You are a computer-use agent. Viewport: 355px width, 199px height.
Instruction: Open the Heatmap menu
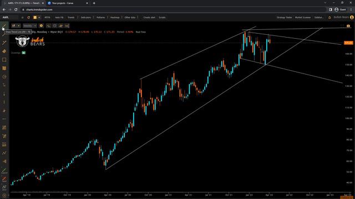(x=115, y=17)
